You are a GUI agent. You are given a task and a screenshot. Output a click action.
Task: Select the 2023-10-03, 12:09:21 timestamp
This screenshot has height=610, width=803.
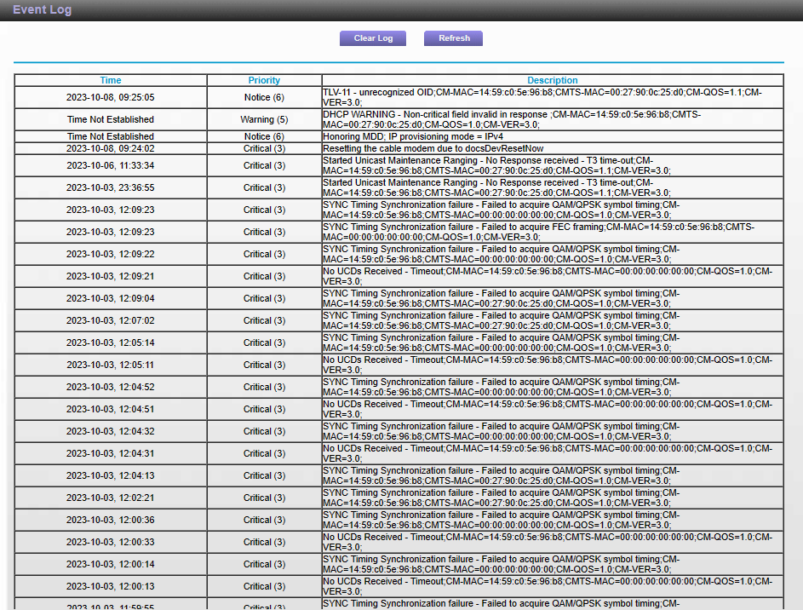coord(111,276)
